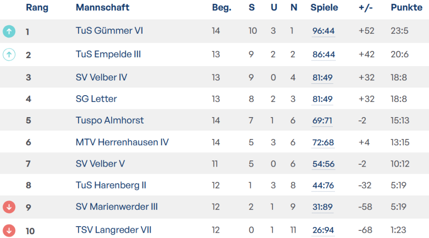Open TuS Harenberg II team page
This screenshot has height=238, width=429.
[111, 185]
